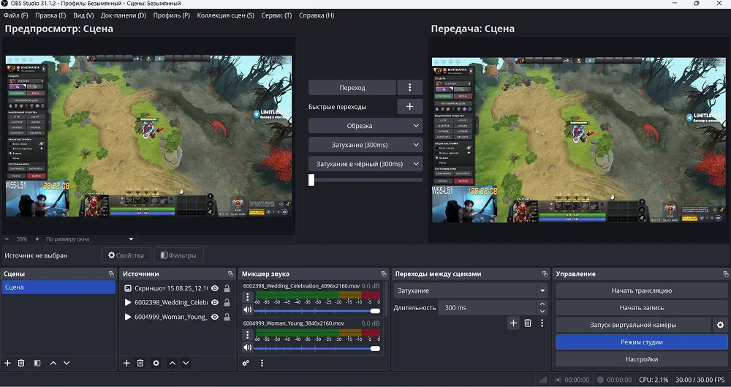The image size is (731, 387).
Task: Toggle lock on the 6002398_Wedding_Celebration source
Action: (x=227, y=303)
